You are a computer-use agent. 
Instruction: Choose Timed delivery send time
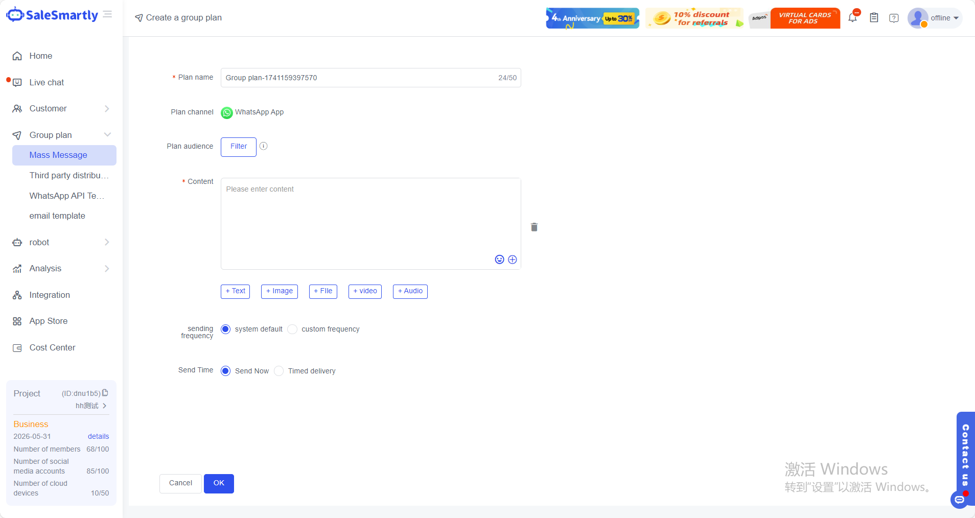click(279, 371)
